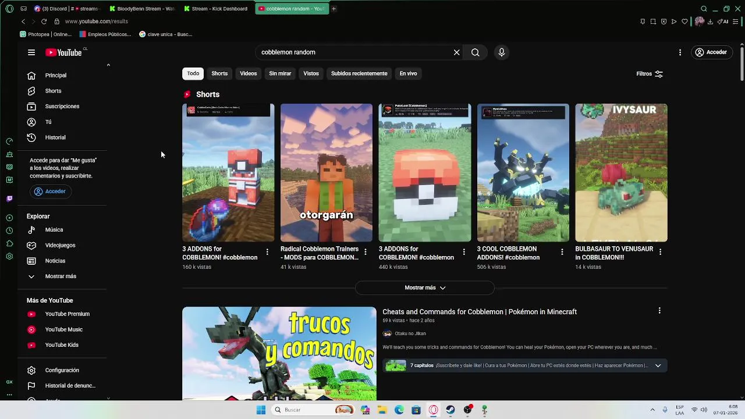
Task: Open a new browser tab
Action: (334, 9)
